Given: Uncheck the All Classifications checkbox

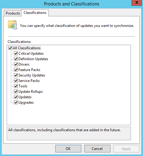Looking at the screenshot, I should (x=10, y=48).
